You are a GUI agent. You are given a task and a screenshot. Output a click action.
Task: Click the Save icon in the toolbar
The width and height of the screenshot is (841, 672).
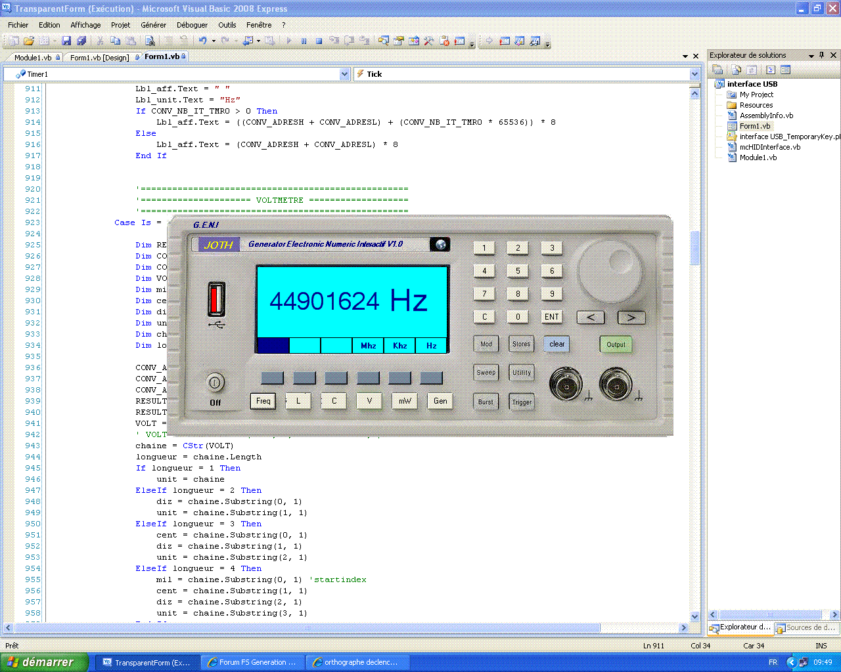66,41
